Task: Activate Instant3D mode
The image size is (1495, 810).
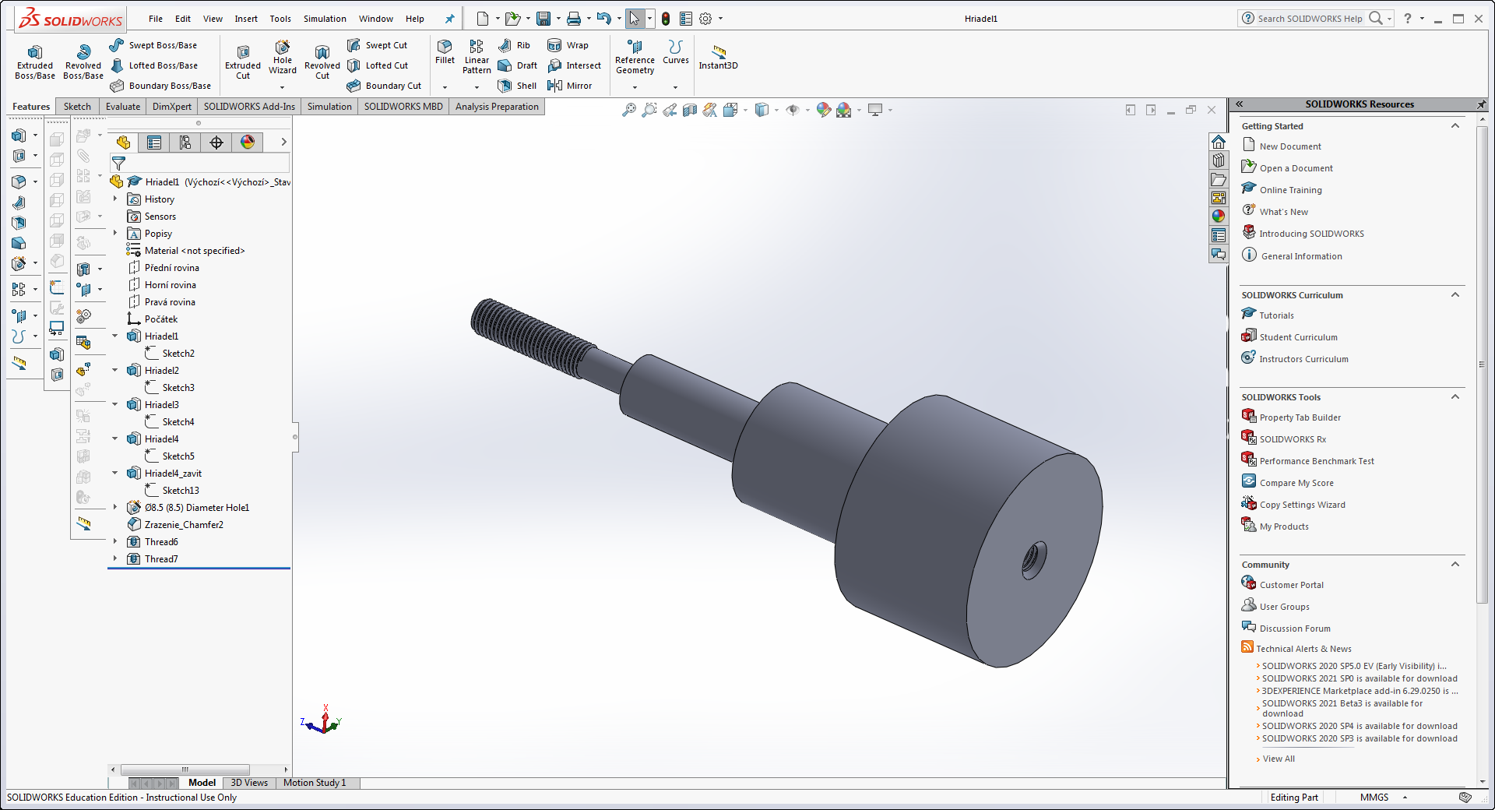Action: coord(718,58)
